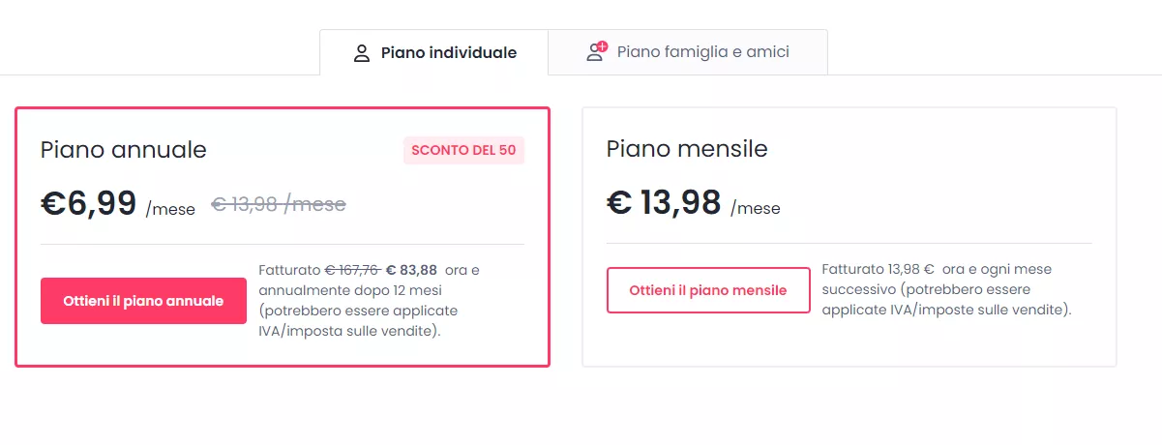Click the Ottieni il piano annuale button

pyautogui.click(x=143, y=301)
